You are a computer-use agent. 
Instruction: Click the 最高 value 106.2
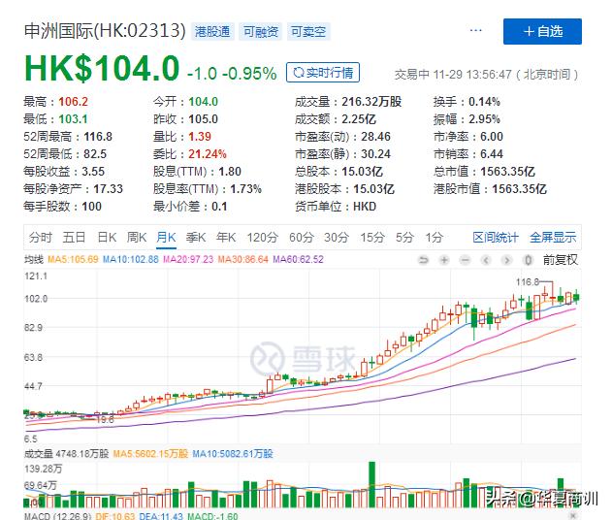click(x=74, y=102)
